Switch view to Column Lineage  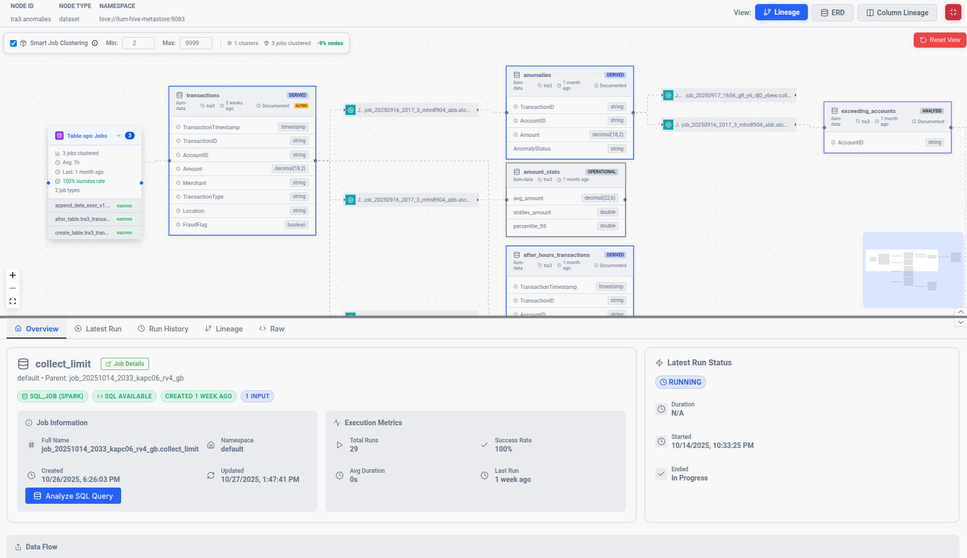[x=897, y=13]
